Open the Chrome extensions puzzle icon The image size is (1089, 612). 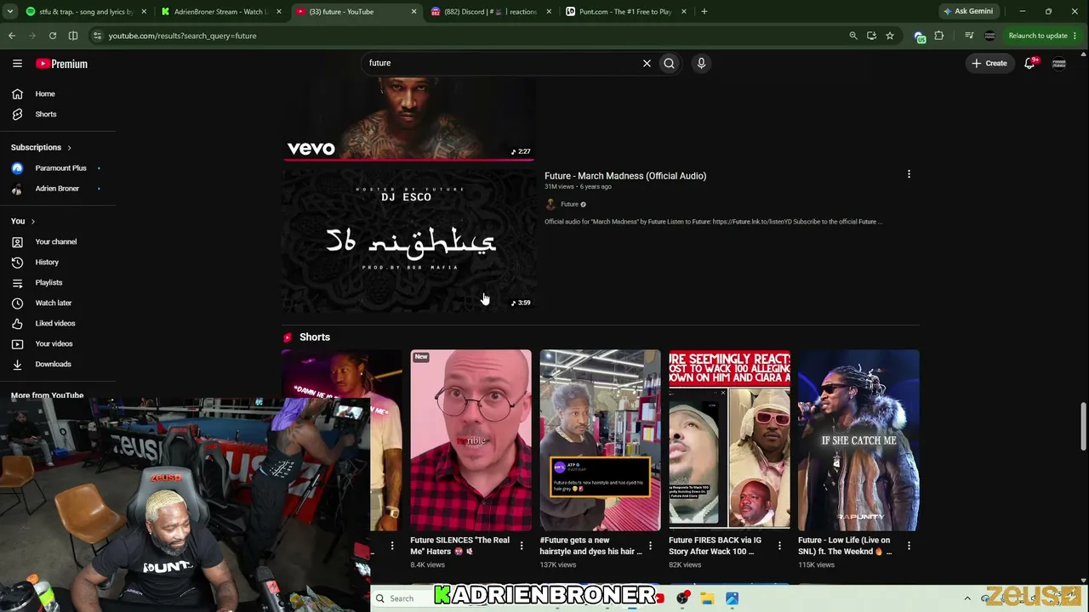[939, 36]
